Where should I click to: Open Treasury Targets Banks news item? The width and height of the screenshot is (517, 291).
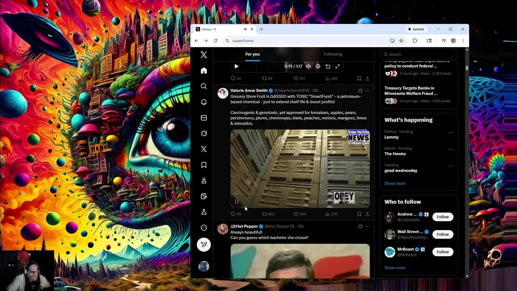pyautogui.click(x=418, y=95)
